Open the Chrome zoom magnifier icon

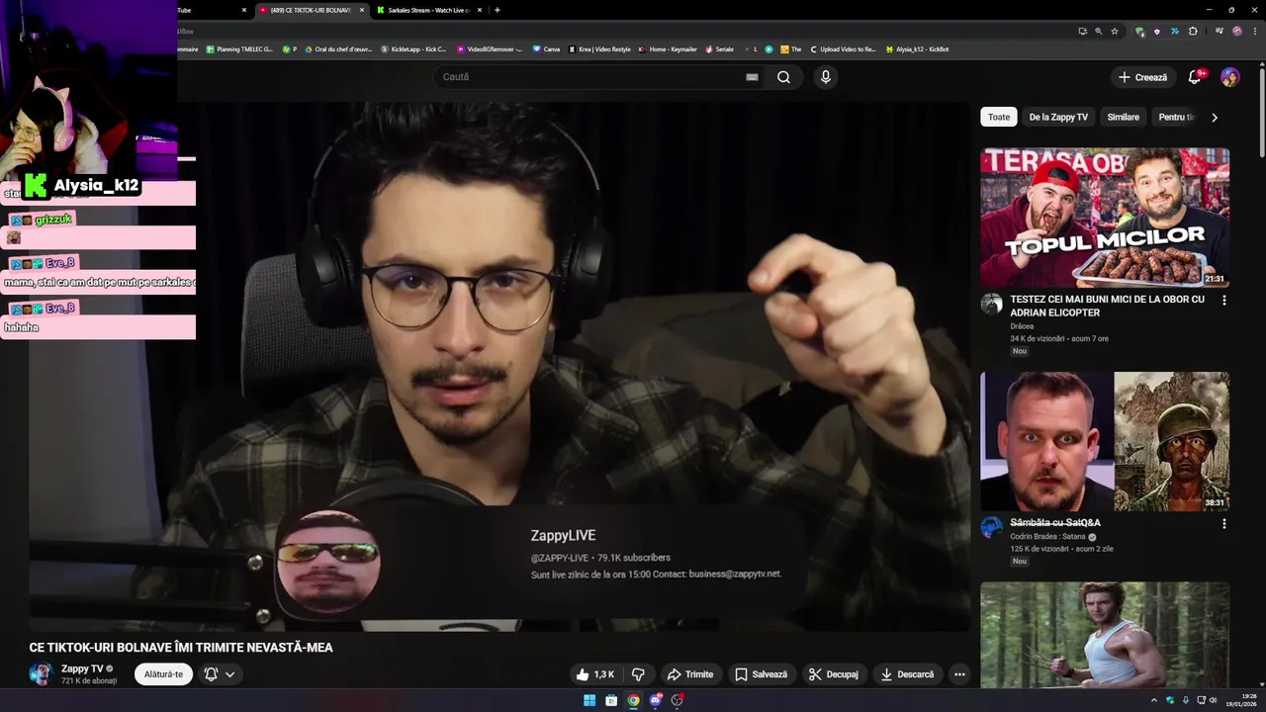click(x=1098, y=31)
